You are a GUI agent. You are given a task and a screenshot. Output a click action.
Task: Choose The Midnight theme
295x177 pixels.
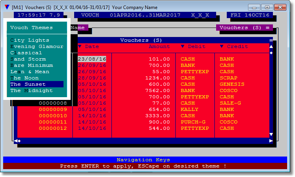[x=32, y=90]
